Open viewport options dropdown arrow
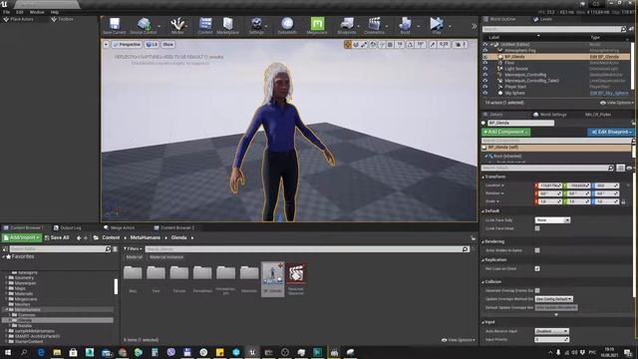 tap(107, 44)
